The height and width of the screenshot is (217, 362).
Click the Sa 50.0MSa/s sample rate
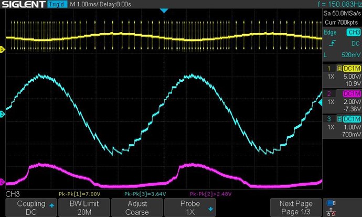click(x=342, y=14)
